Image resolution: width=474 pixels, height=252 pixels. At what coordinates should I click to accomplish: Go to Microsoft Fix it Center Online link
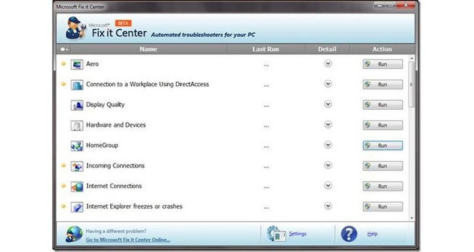(128, 239)
